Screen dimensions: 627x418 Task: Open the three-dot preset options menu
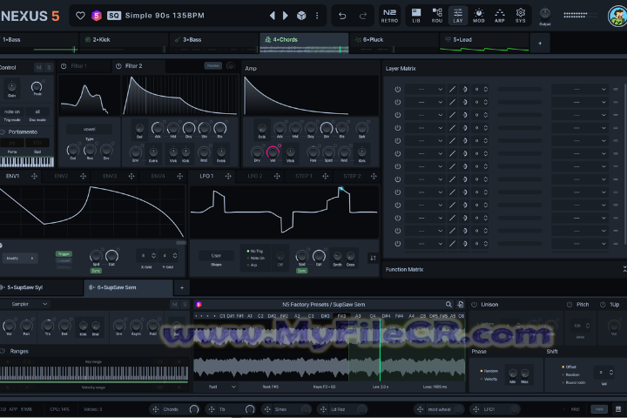(317, 16)
